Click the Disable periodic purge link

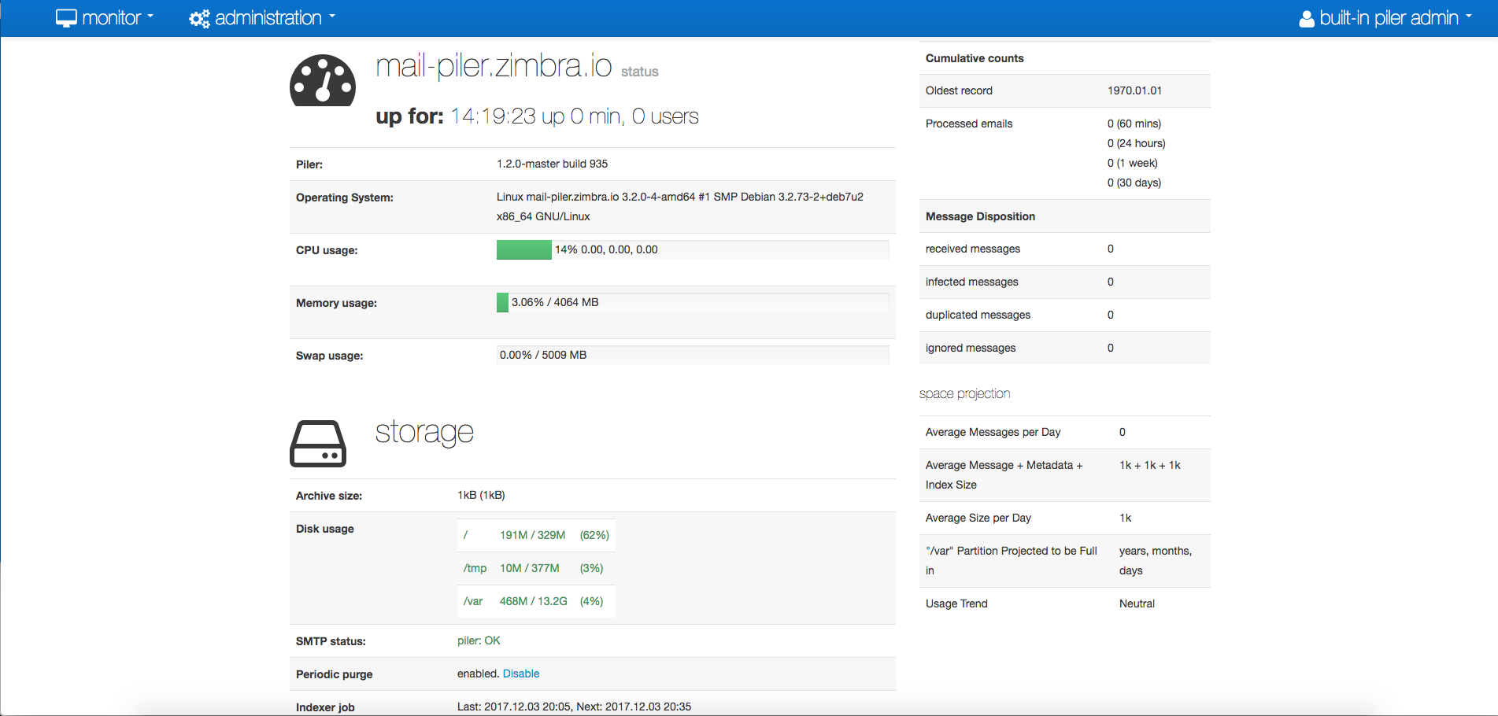(521, 674)
